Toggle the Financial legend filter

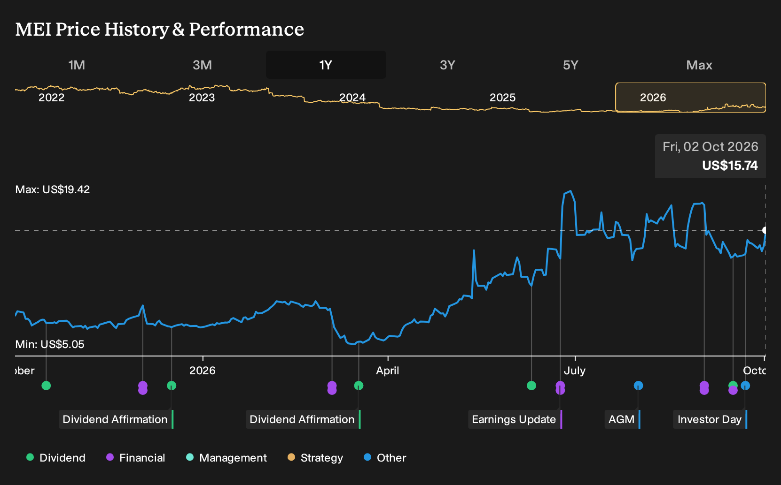click(136, 458)
